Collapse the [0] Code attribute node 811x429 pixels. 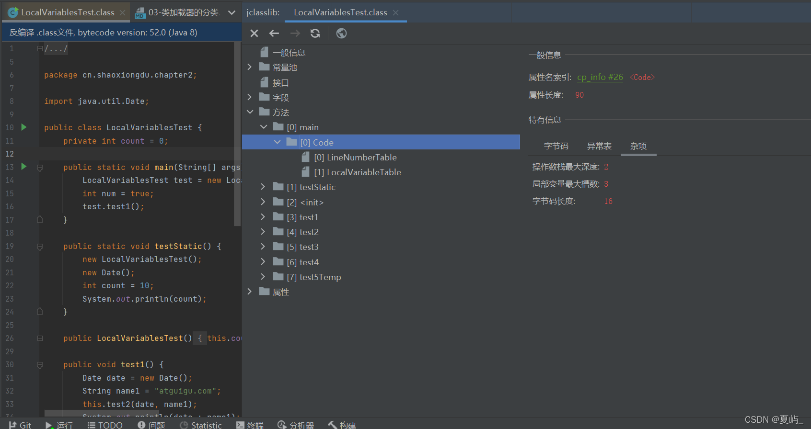[x=277, y=142]
